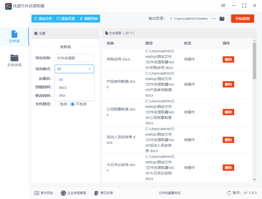Delete the 采购合同.docx row
The image size is (262, 199).
(x=228, y=59)
